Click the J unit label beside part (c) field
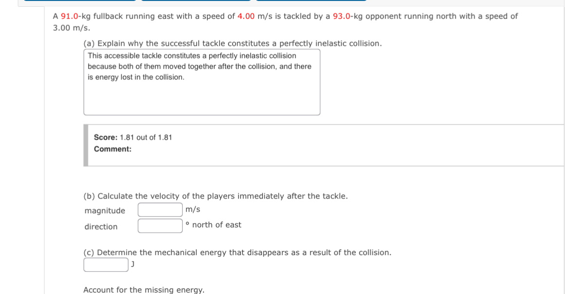Screen dimensions: 574x294 [132, 264]
